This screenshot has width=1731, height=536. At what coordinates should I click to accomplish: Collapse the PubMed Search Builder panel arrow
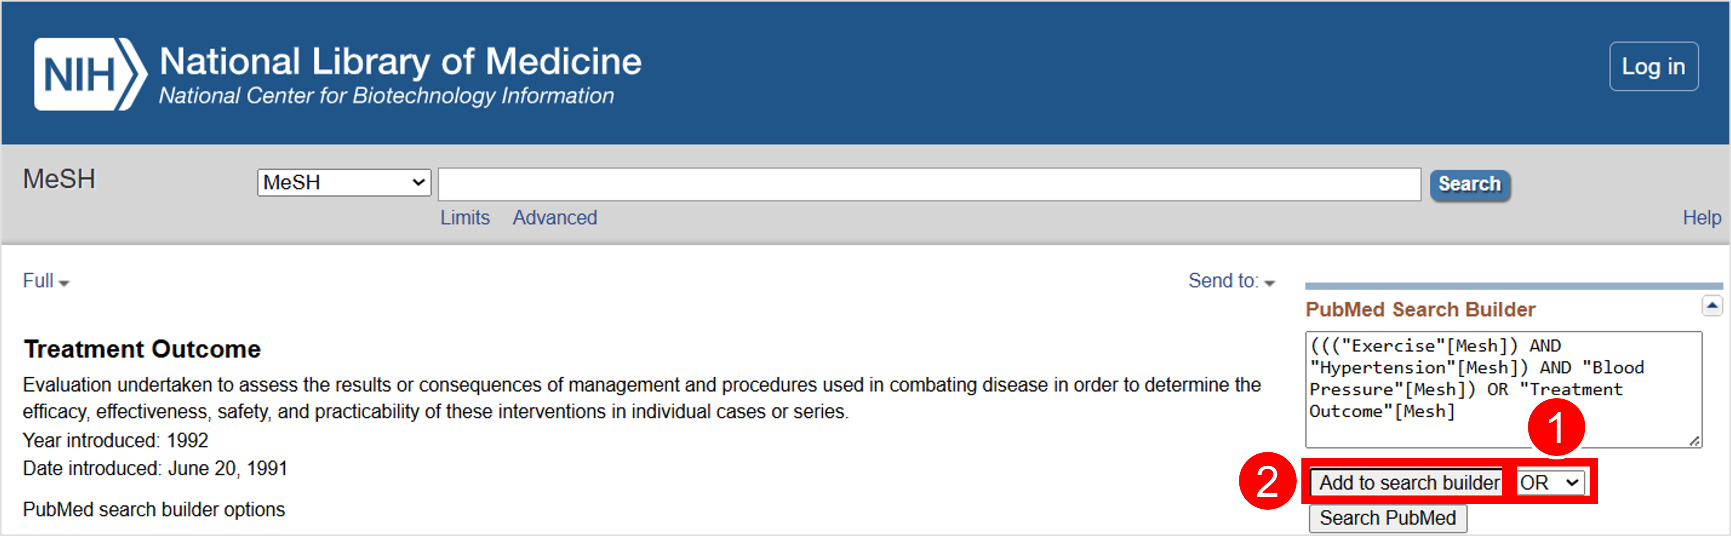click(x=1711, y=306)
